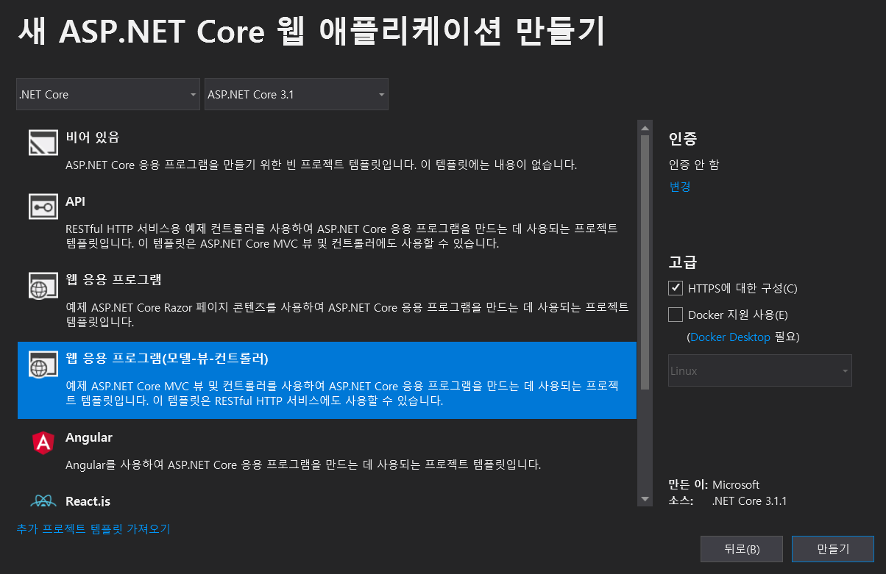This screenshot has height=574, width=886.
Task: Select the 비어 있음 template title
Action: (92, 137)
